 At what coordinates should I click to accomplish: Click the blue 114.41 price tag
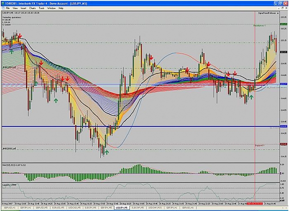(283, 126)
